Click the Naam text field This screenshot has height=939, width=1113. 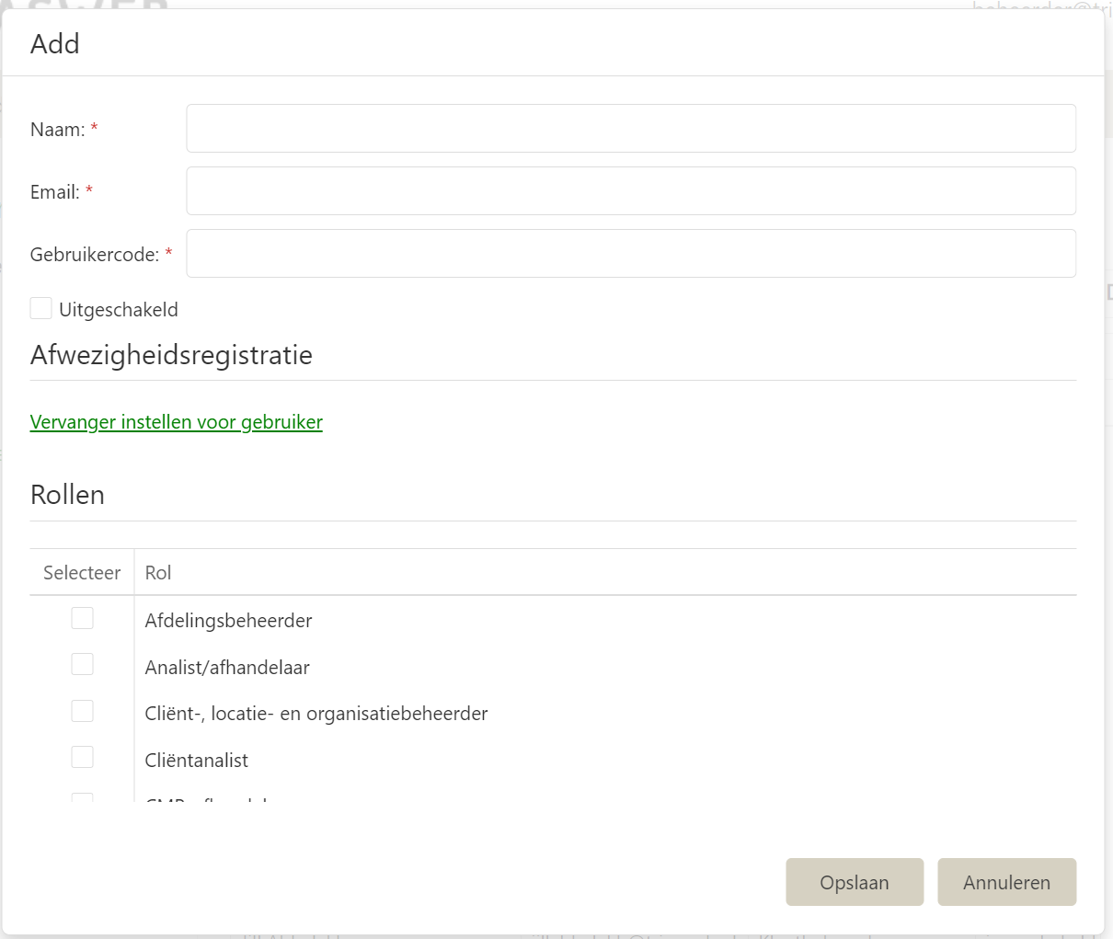631,128
